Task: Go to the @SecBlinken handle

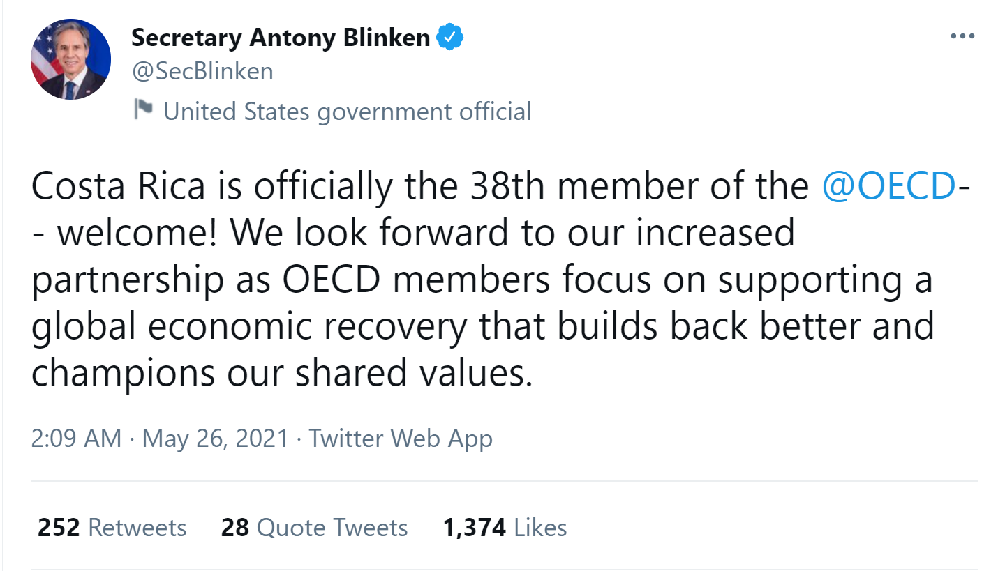Action: (x=202, y=70)
